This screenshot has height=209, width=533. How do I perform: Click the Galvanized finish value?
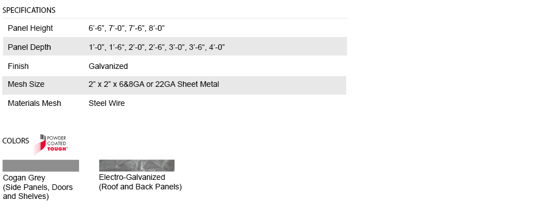[x=108, y=66]
